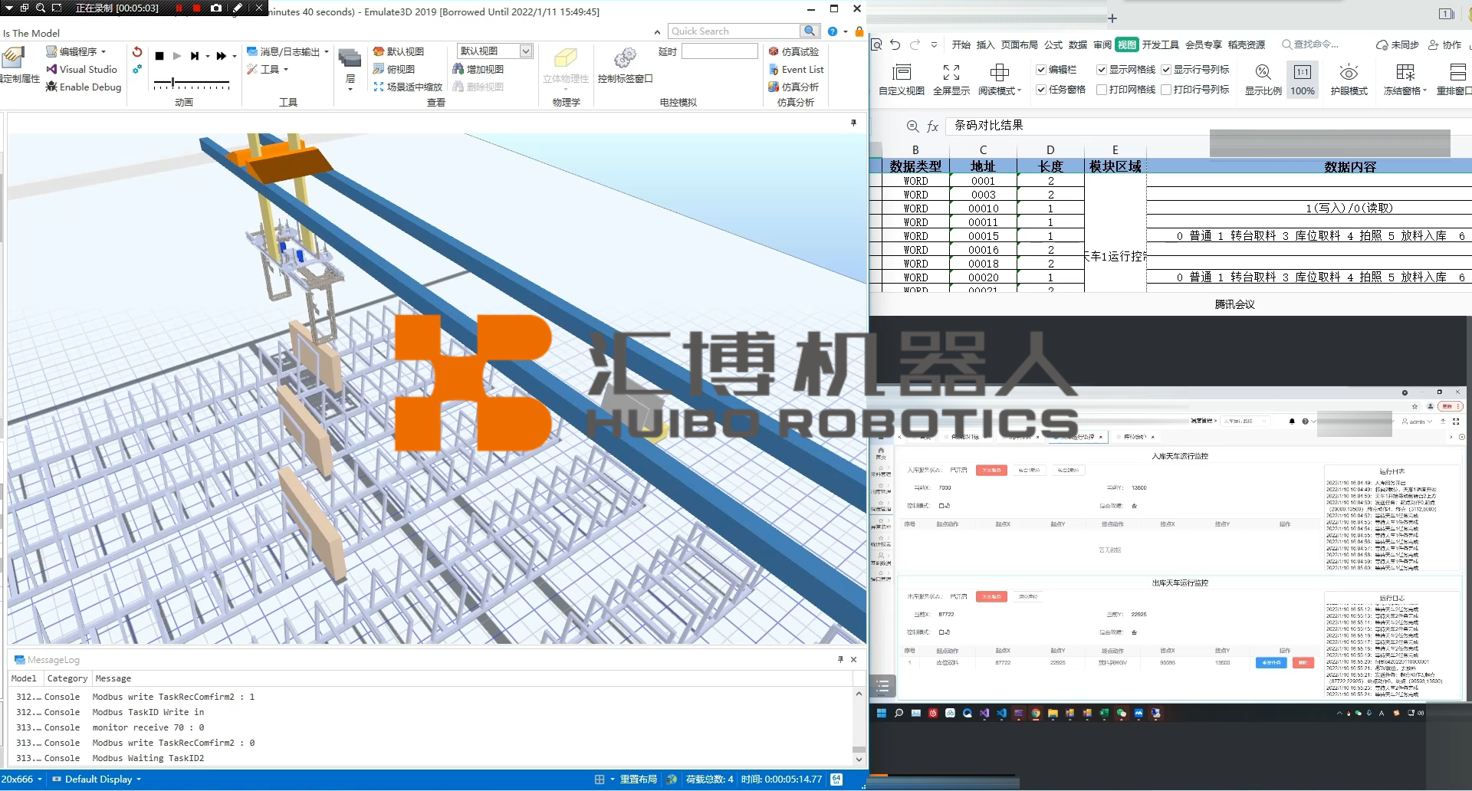Pin the MessageLog panel
This screenshot has height=791, width=1472.
tap(841, 659)
